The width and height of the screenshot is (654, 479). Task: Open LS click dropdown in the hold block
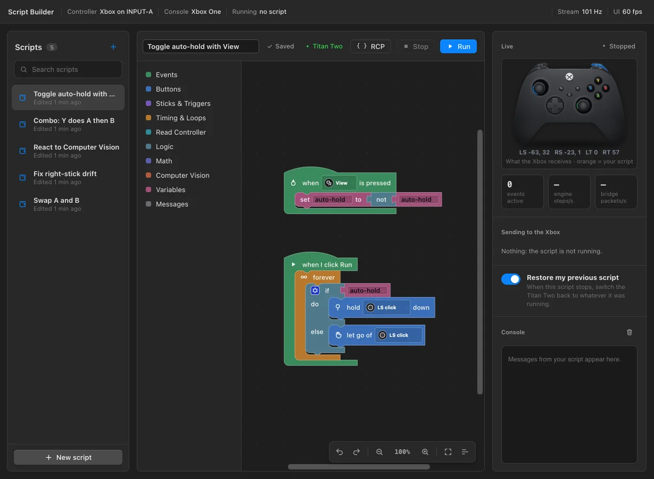point(386,308)
